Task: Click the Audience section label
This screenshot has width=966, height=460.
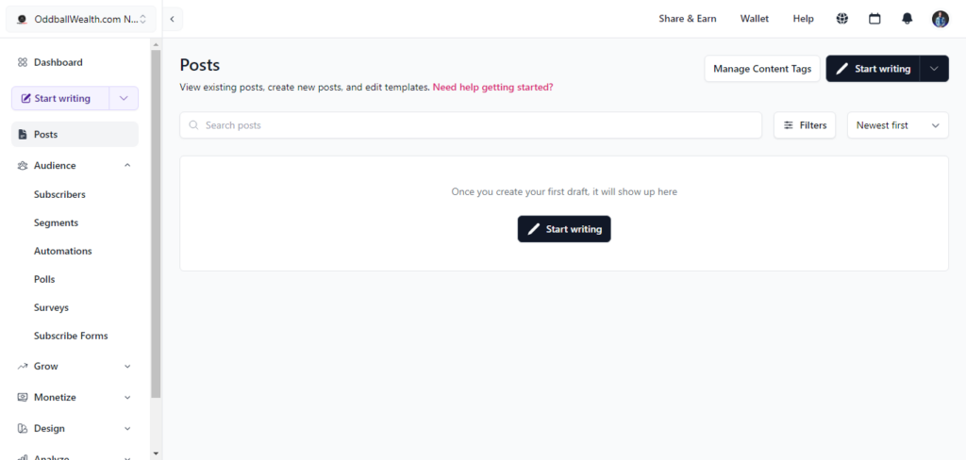Action: (x=55, y=166)
